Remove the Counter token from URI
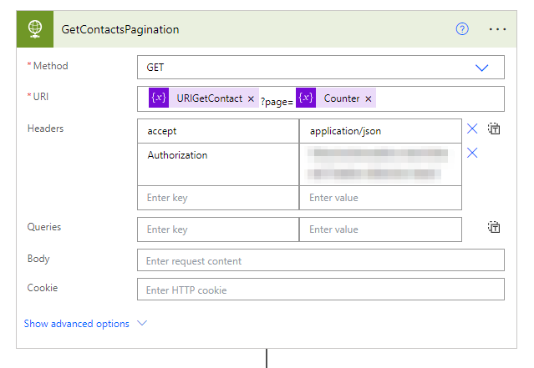Viewport: 534px width, 368px height. pyautogui.click(x=368, y=98)
